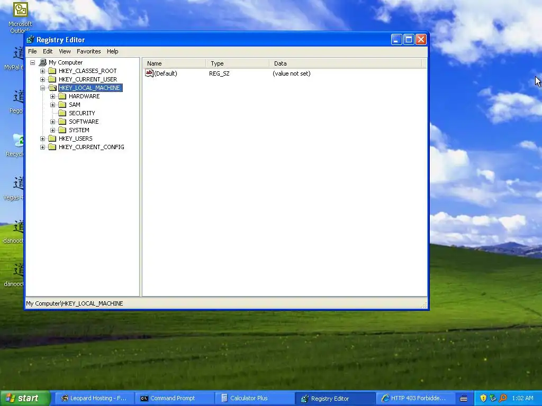Sort by the Data column header
The width and height of the screenshot is (542, 406).
click(346, 63)
